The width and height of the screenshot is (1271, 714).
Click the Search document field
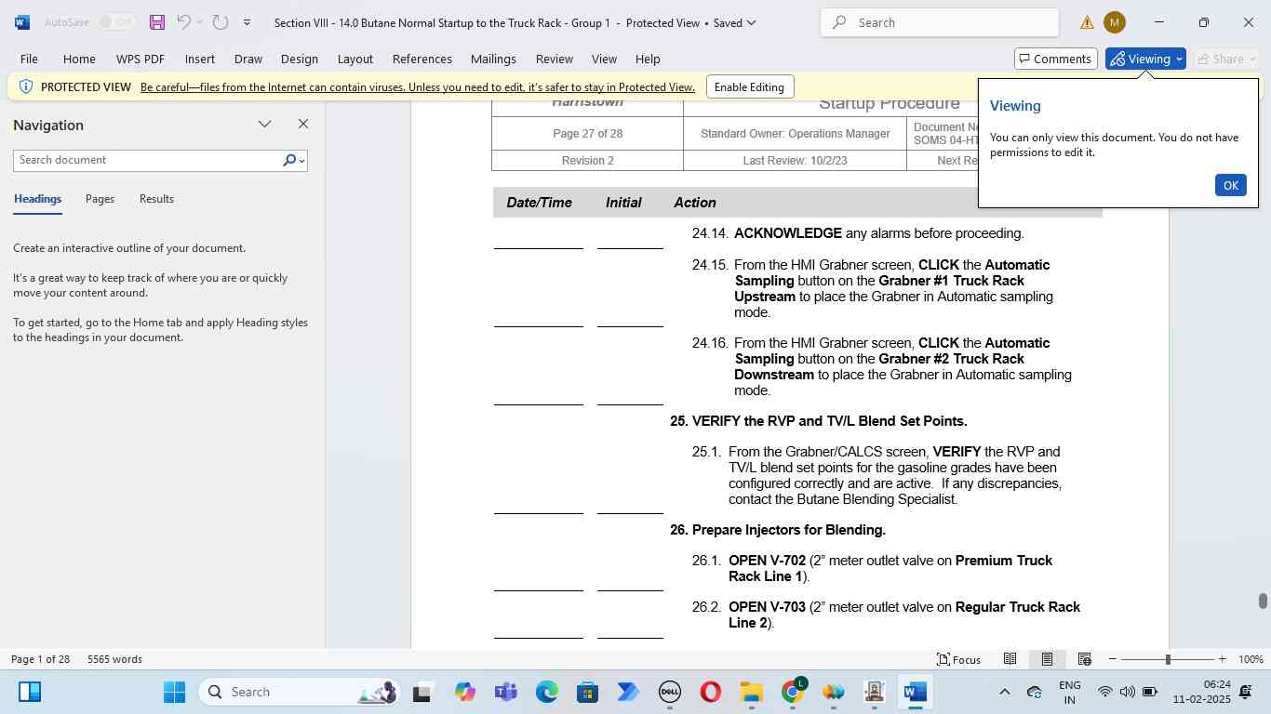(x=147, y=160)
